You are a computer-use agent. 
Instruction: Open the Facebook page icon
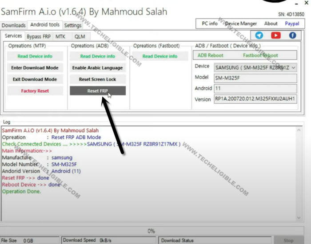[x=292, y=35]
